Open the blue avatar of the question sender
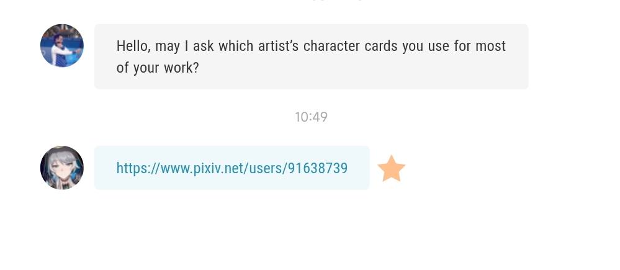 click(x=62, y=46)
